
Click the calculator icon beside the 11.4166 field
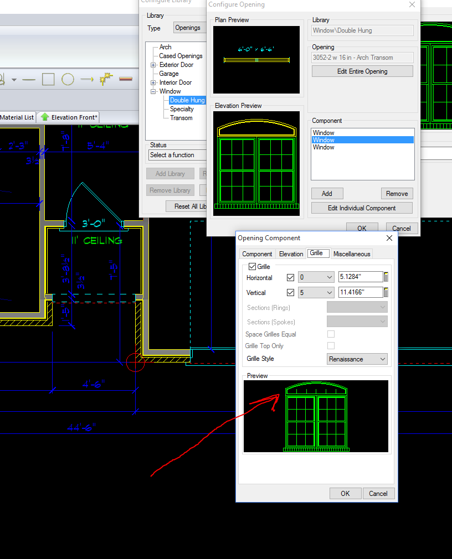(x=386, y=292)
